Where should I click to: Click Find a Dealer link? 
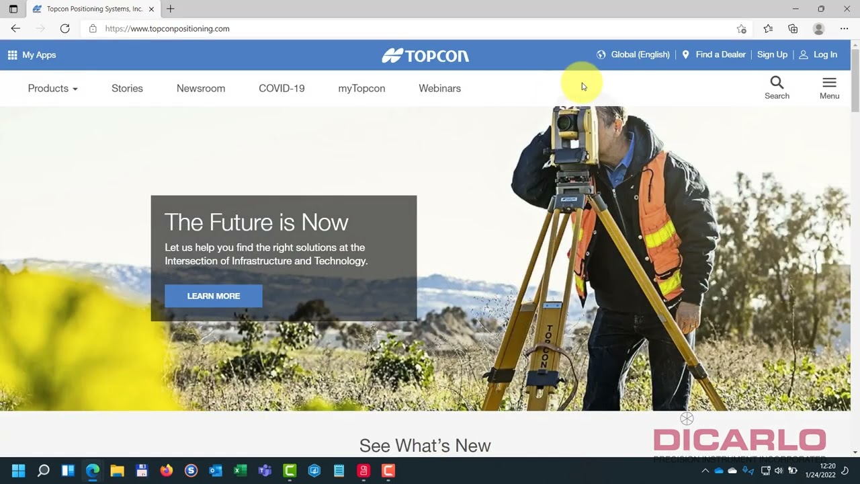(714, 54)
